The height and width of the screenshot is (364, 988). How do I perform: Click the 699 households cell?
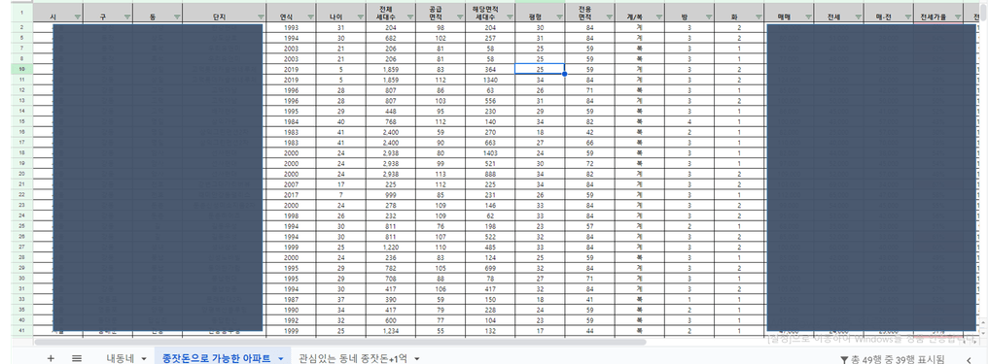tap(489, 269)
